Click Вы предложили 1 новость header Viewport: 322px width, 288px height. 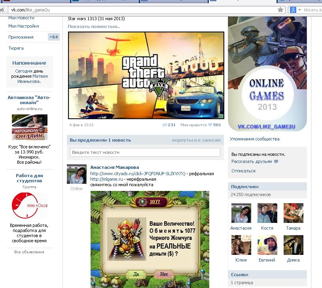[x=100, y=140]
